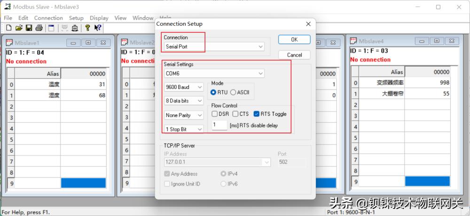The height and width of the screenshot is (216, 470).
Task: Click the value 31 cell in Mbslave1
Action: pos(83,84)
